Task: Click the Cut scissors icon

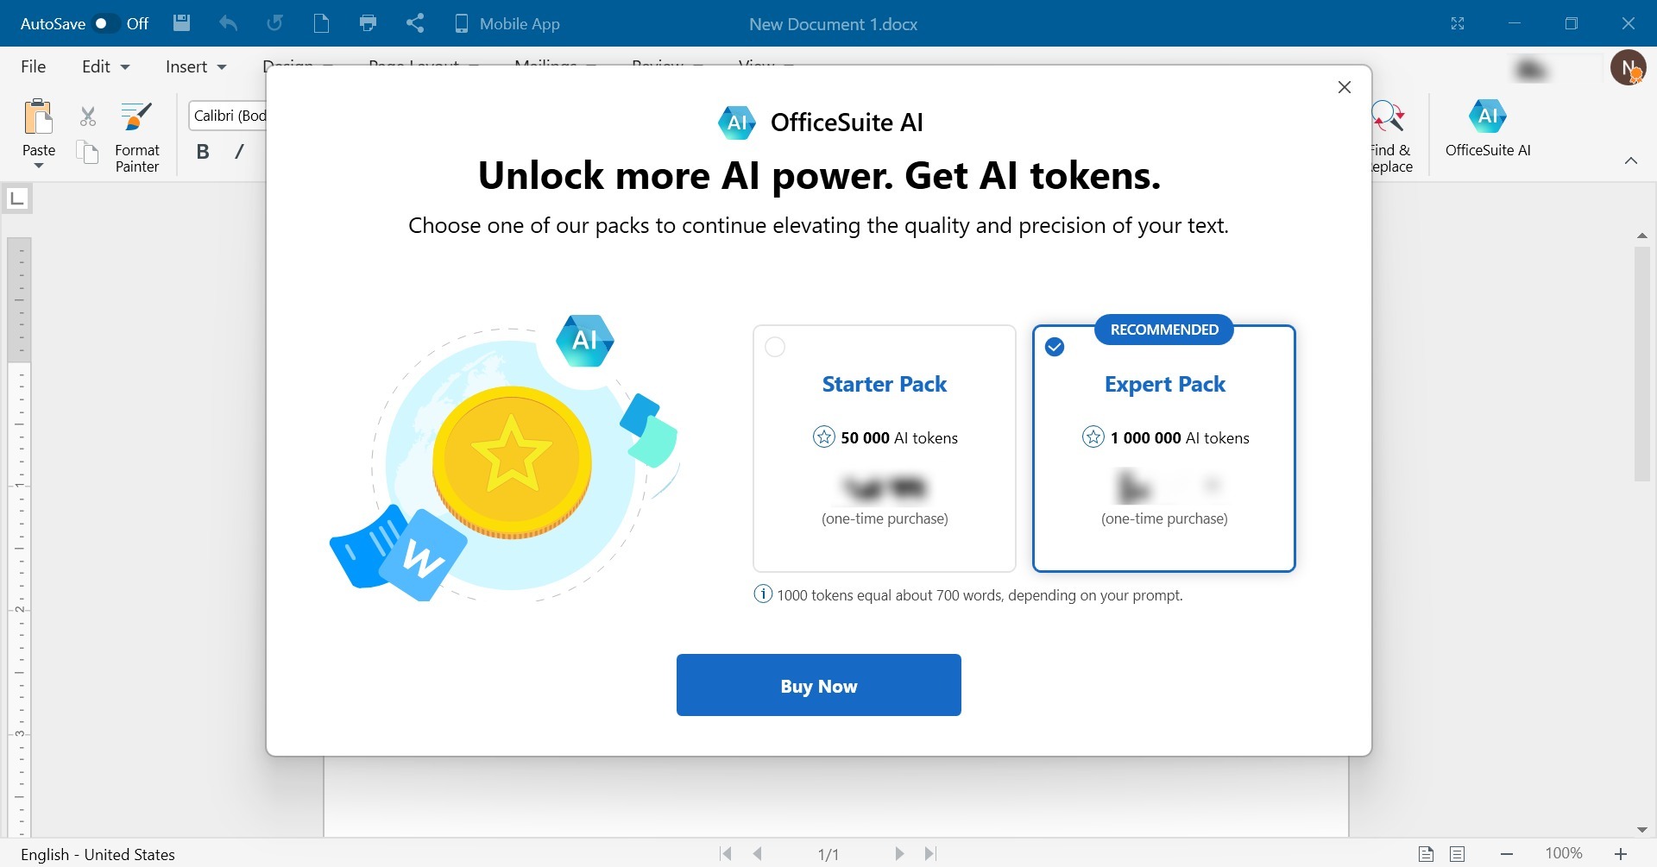Action: point(88,116)
